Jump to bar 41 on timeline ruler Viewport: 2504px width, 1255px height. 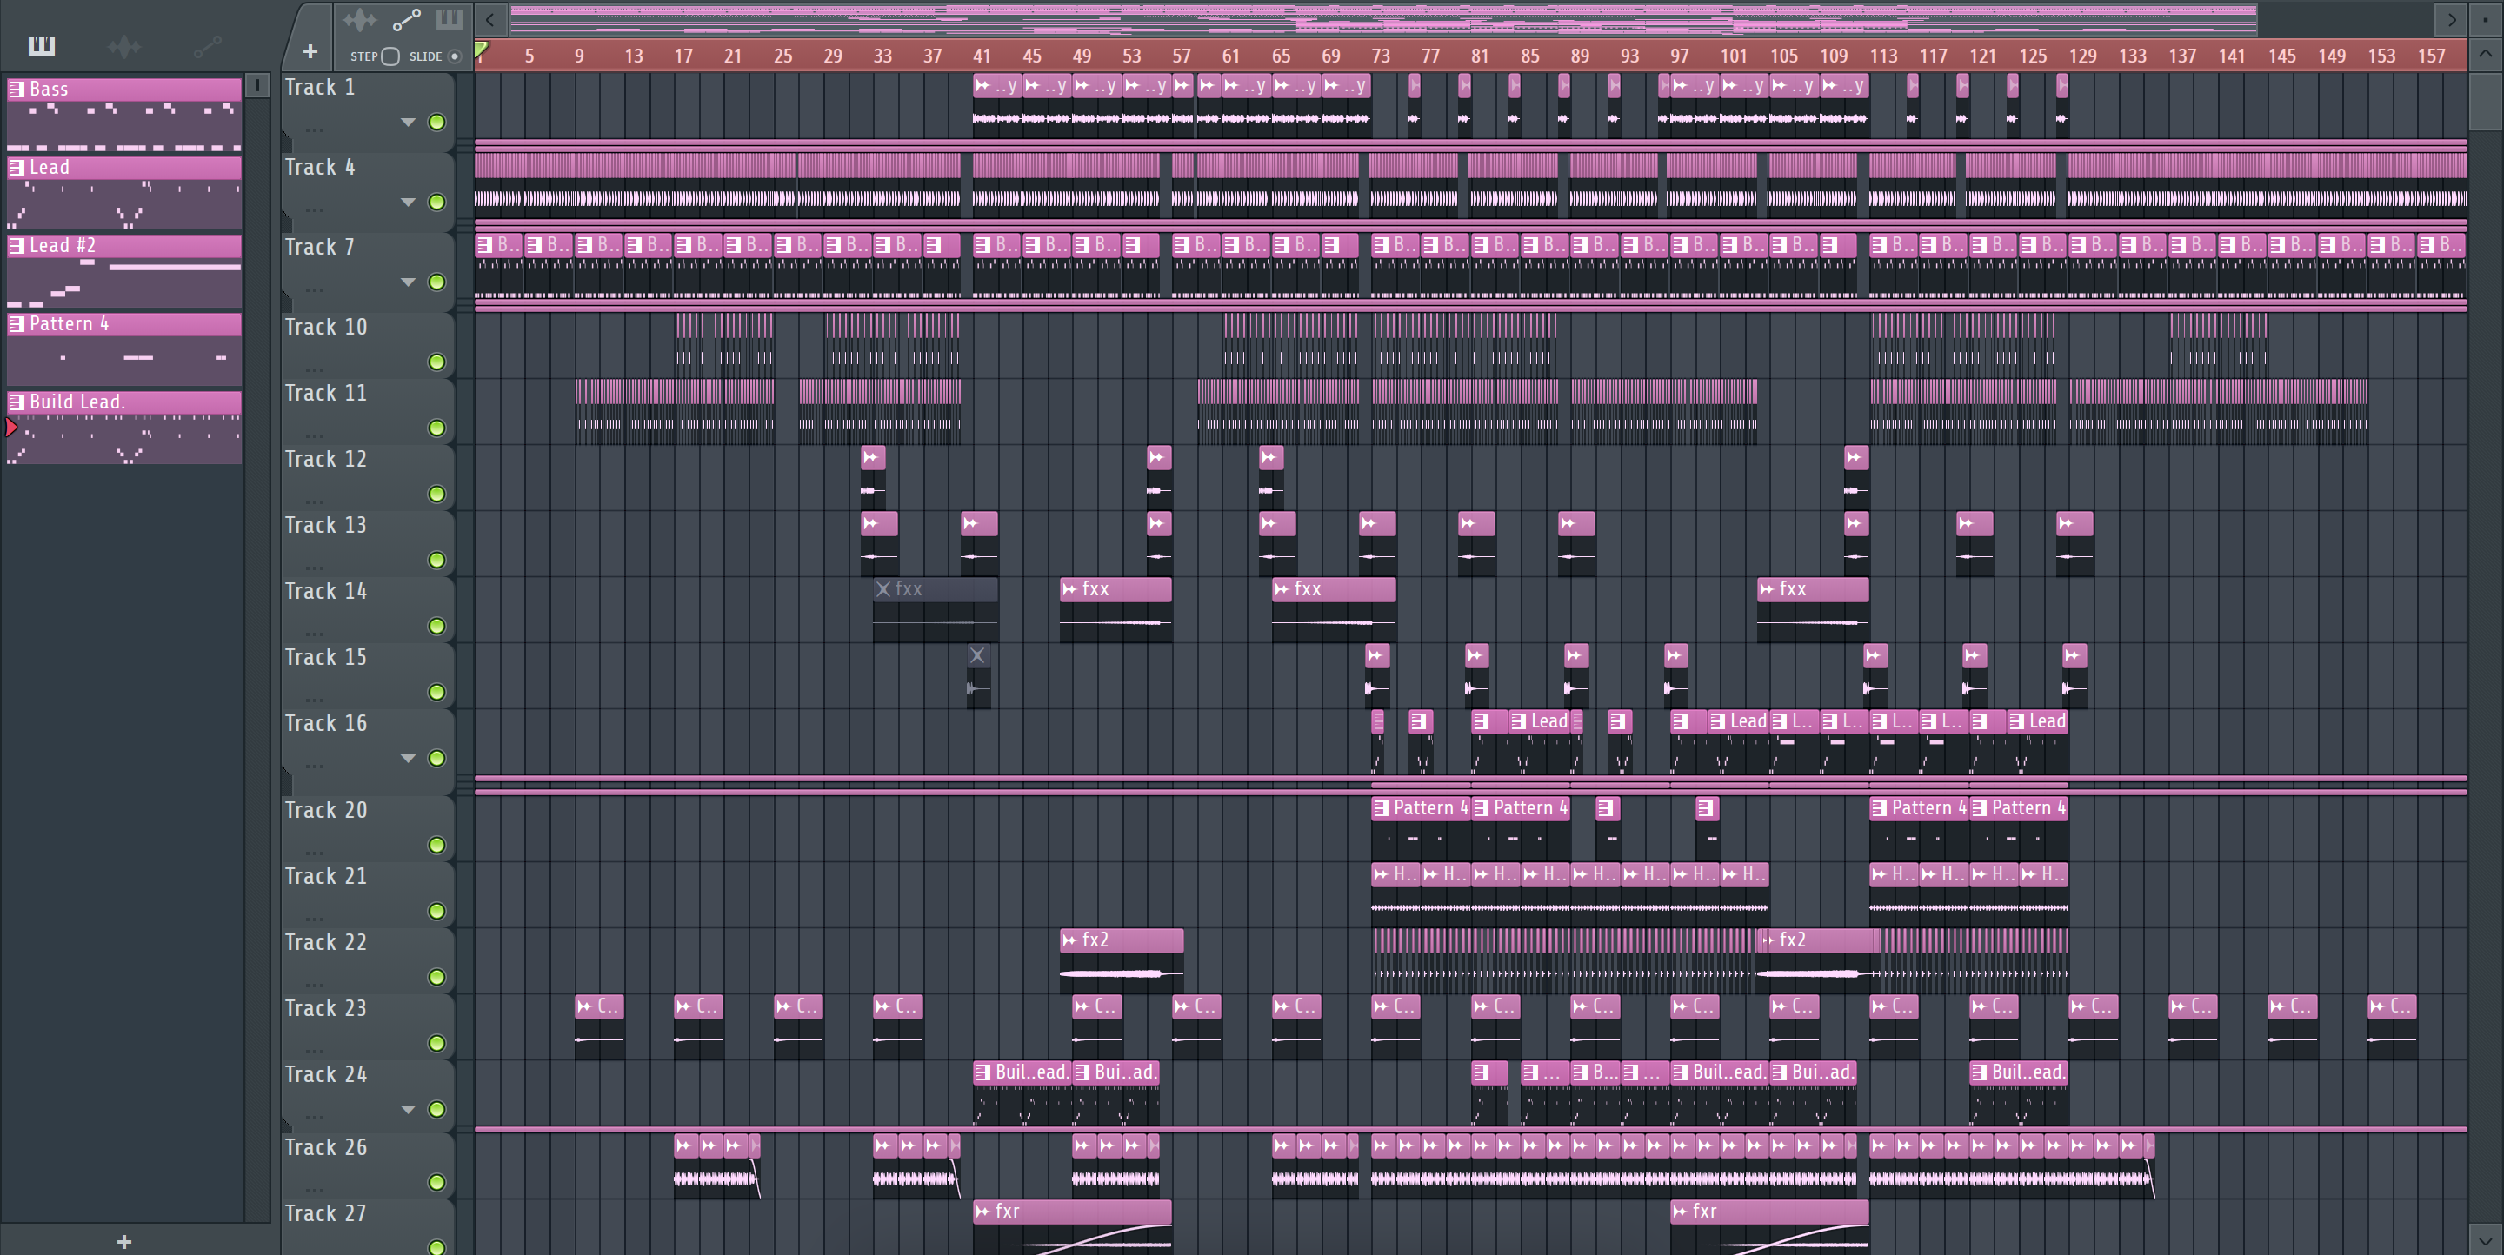[x=982, y=56]
